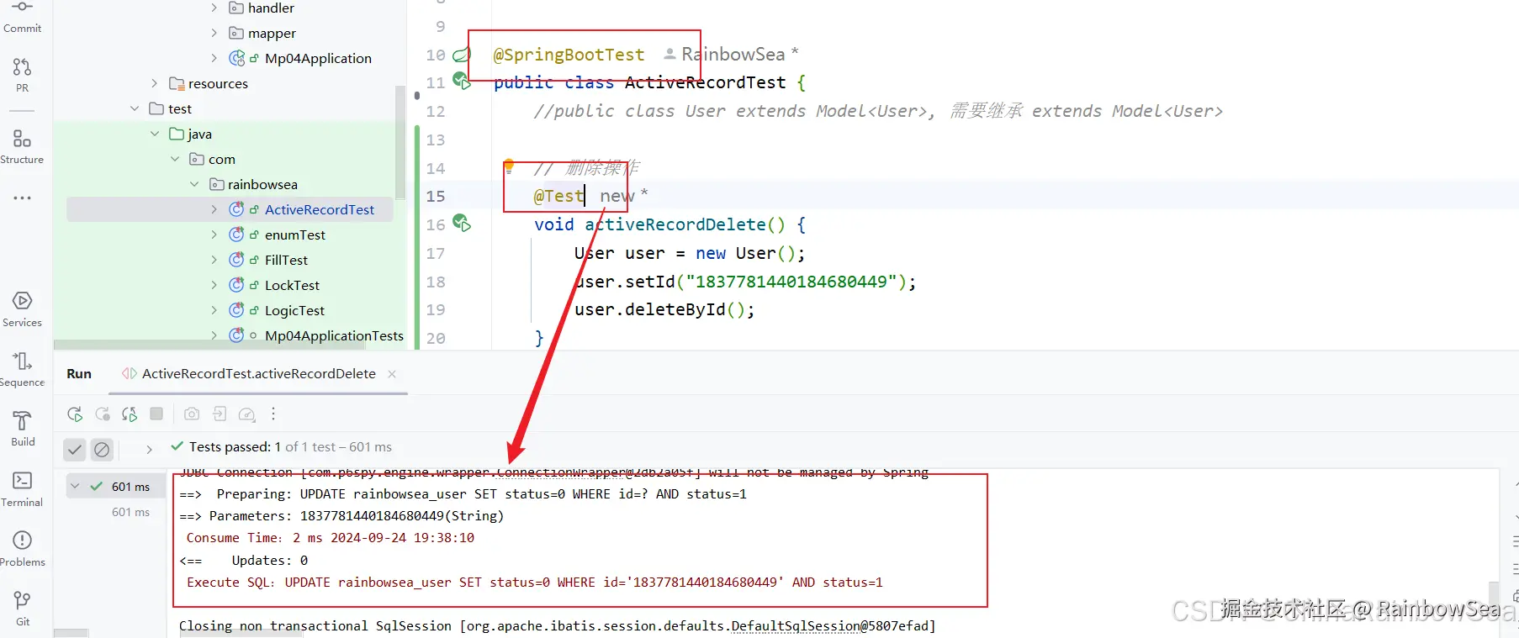1519x638 pixels.
Task: Click the activeRecordDelete method name
Action: point(675,224)
